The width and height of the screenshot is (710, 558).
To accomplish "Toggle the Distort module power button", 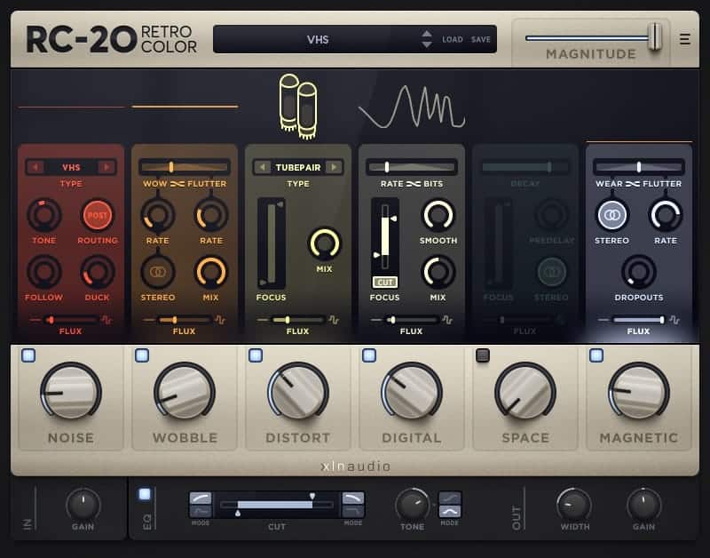I will pyautogui.click(x=256, y=355).
